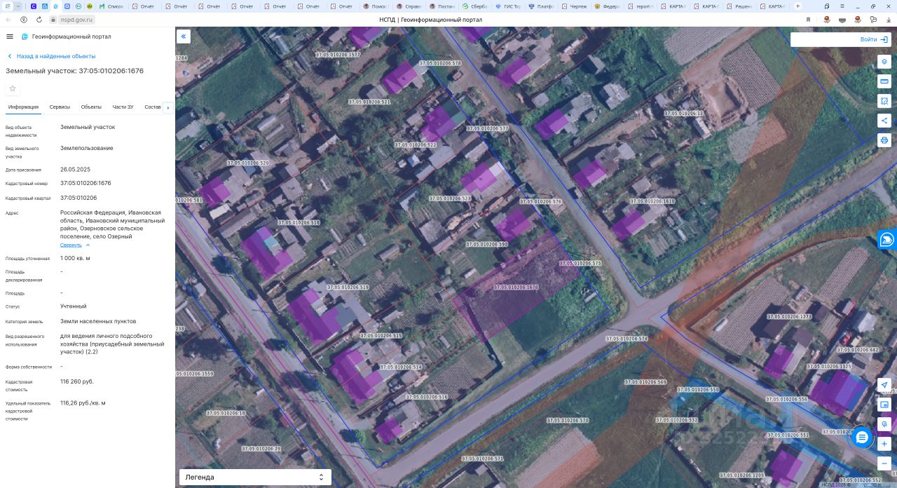Click the browser back arrow

pyautogui.click(x=8, y=20)
